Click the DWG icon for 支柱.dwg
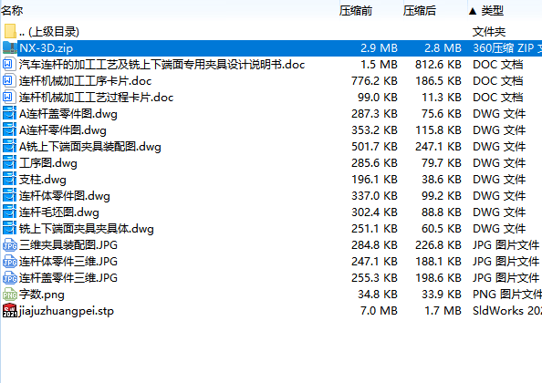The width and height of the screenshot is (542, 383). [9, 180]
